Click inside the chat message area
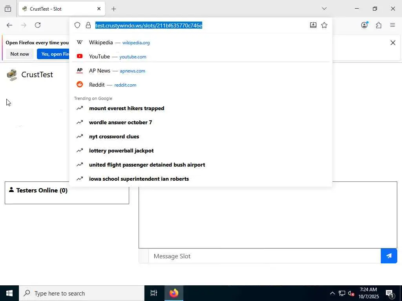 coord(268,215)
